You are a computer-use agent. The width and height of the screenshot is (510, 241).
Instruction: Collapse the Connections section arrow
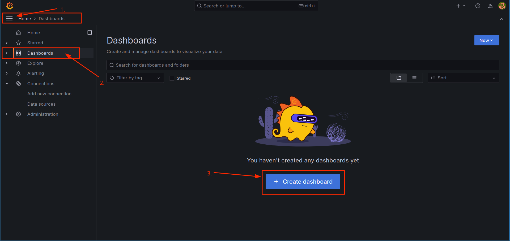pyautogui.click(x=7, y=84)
